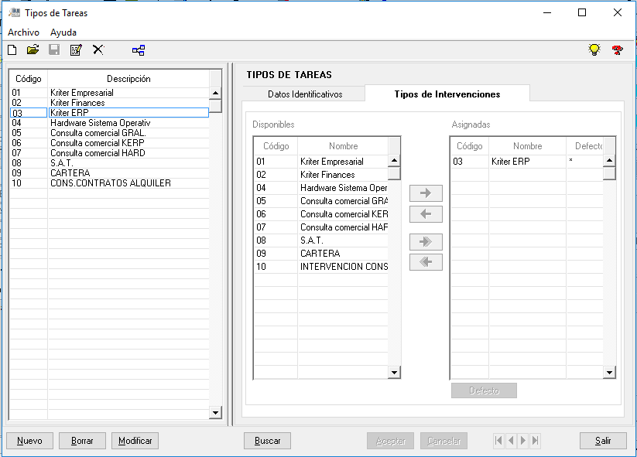Click the up arrow of the Asignadas scrollbar
637x457 pixels.
point(609,161)
